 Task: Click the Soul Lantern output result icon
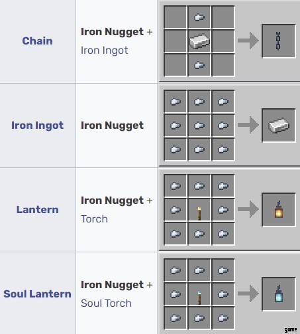(278, 293)
